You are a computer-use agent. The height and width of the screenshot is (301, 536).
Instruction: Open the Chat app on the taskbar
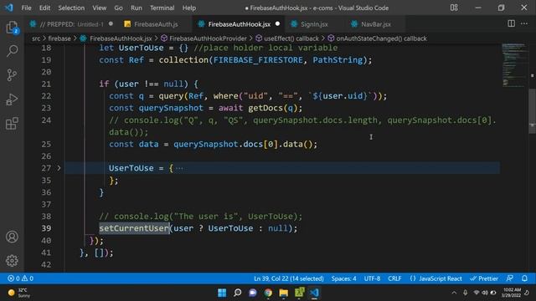point(253,293)
